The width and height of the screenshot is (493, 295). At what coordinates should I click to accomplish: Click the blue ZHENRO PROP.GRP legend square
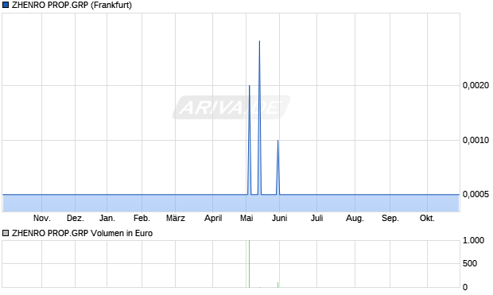(6, 5)
